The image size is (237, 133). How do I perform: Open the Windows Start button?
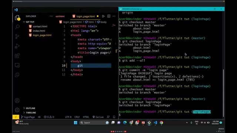(x=76, y=123)
